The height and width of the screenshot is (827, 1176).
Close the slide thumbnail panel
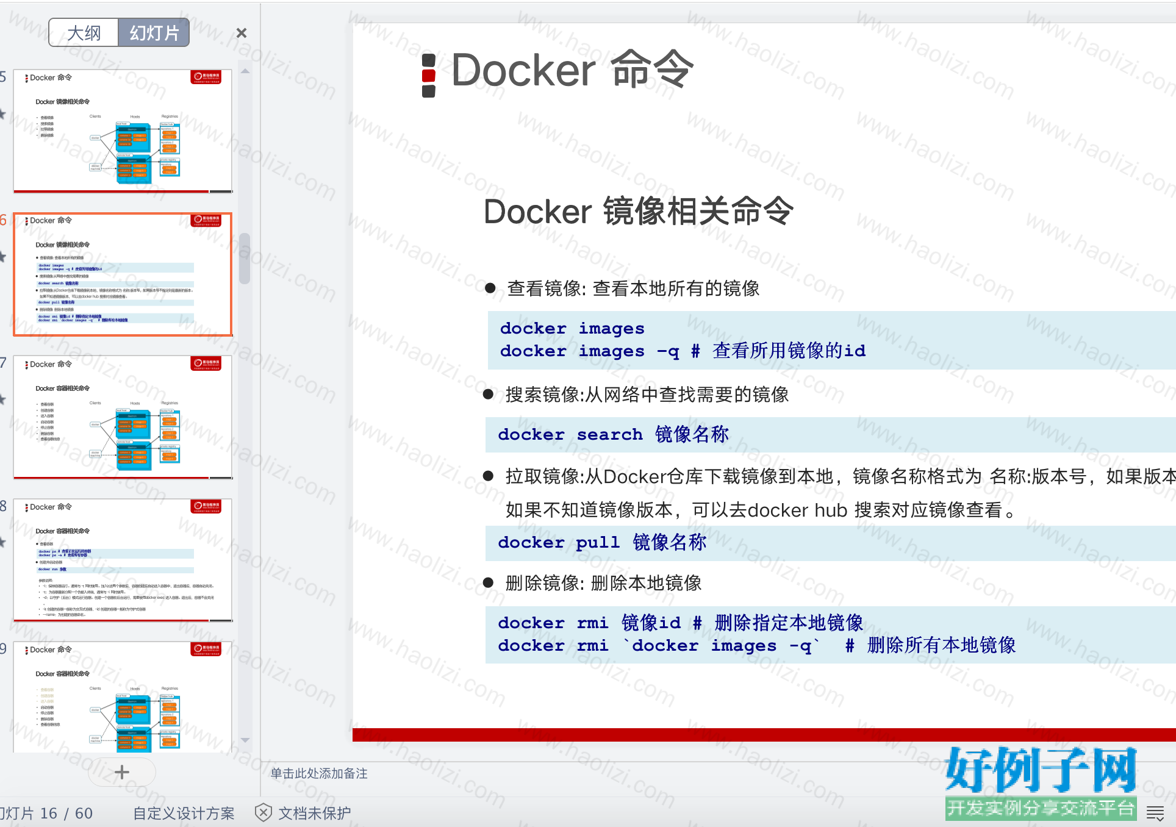pyautogui.click(x=242, y=33)
